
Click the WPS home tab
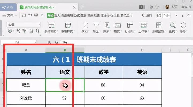pyautogui.click(x=8, y=7)
